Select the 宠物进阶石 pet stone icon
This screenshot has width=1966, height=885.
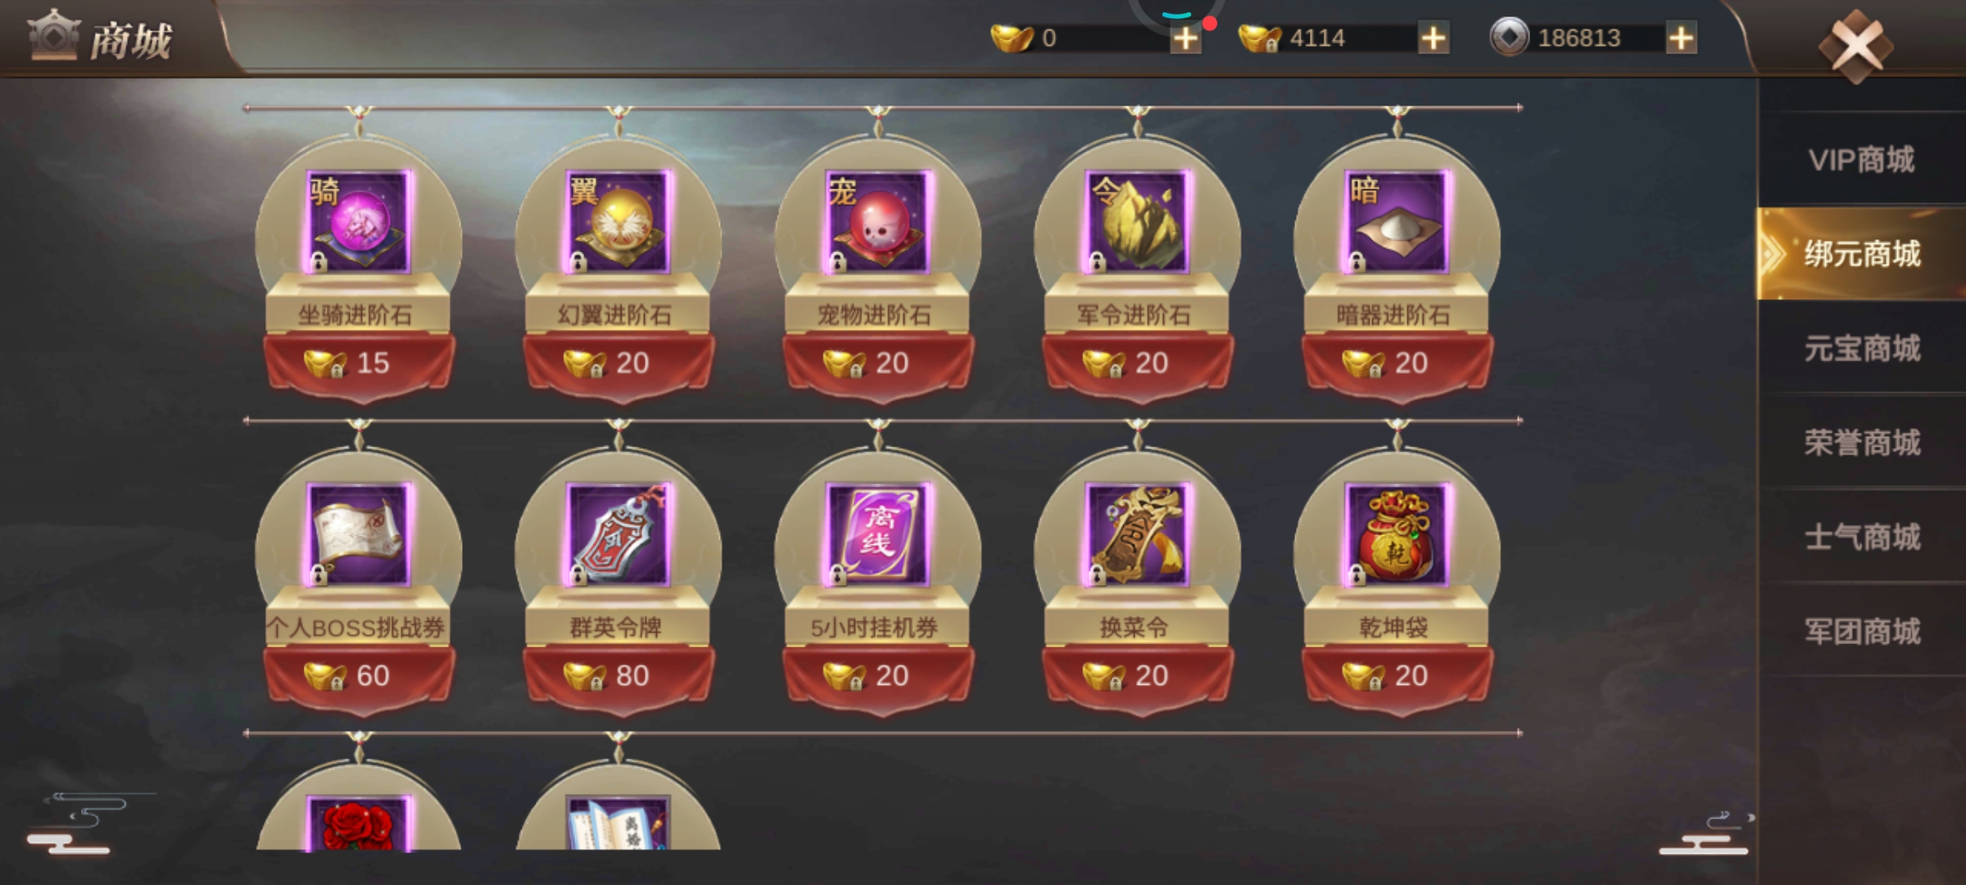point(877,221)
